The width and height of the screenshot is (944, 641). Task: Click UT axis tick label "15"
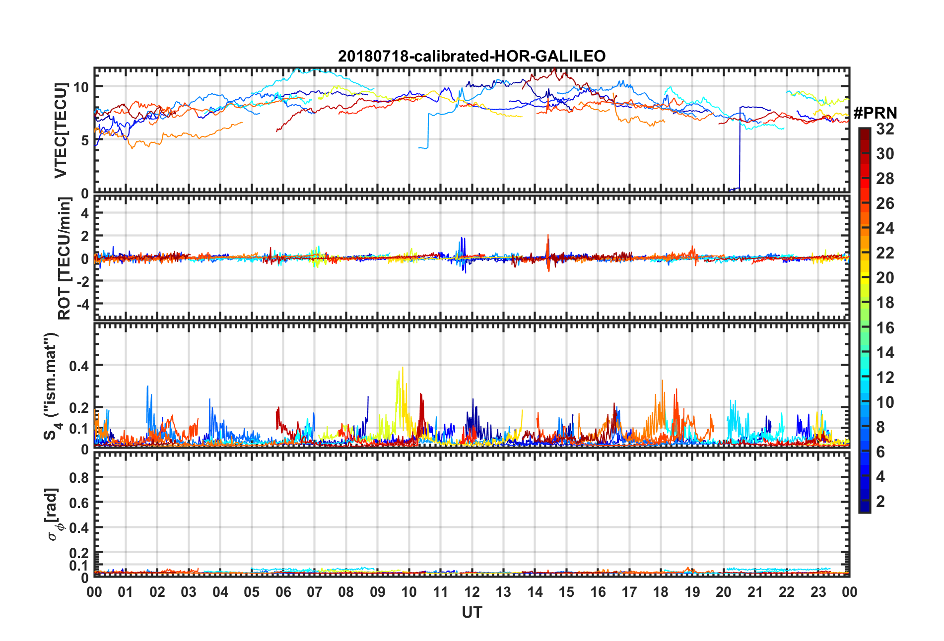click(x=566, y=592)
